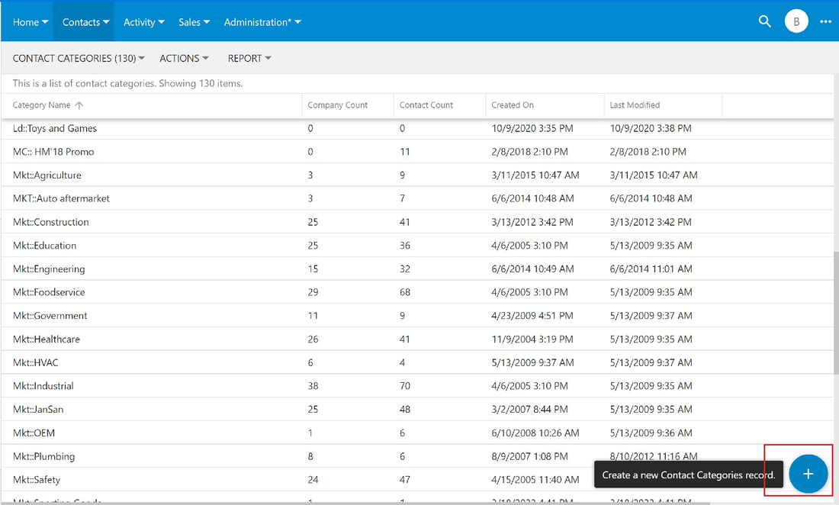Click last modified 5/13/2009 9:36 AM
This screenshot has width=839, height=505.
(x=651, y=433)
